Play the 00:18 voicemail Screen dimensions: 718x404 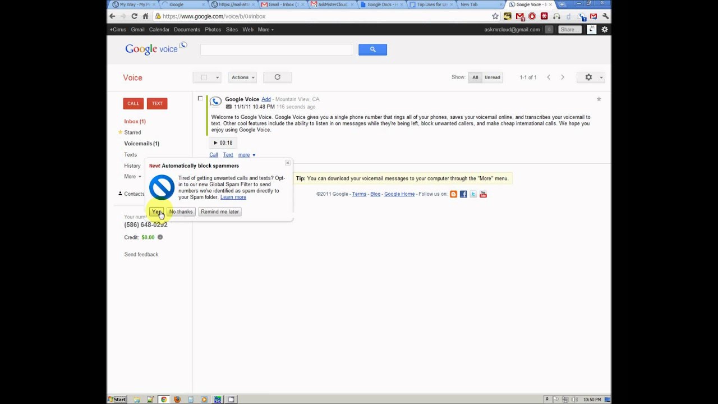(x=223, y=143)
